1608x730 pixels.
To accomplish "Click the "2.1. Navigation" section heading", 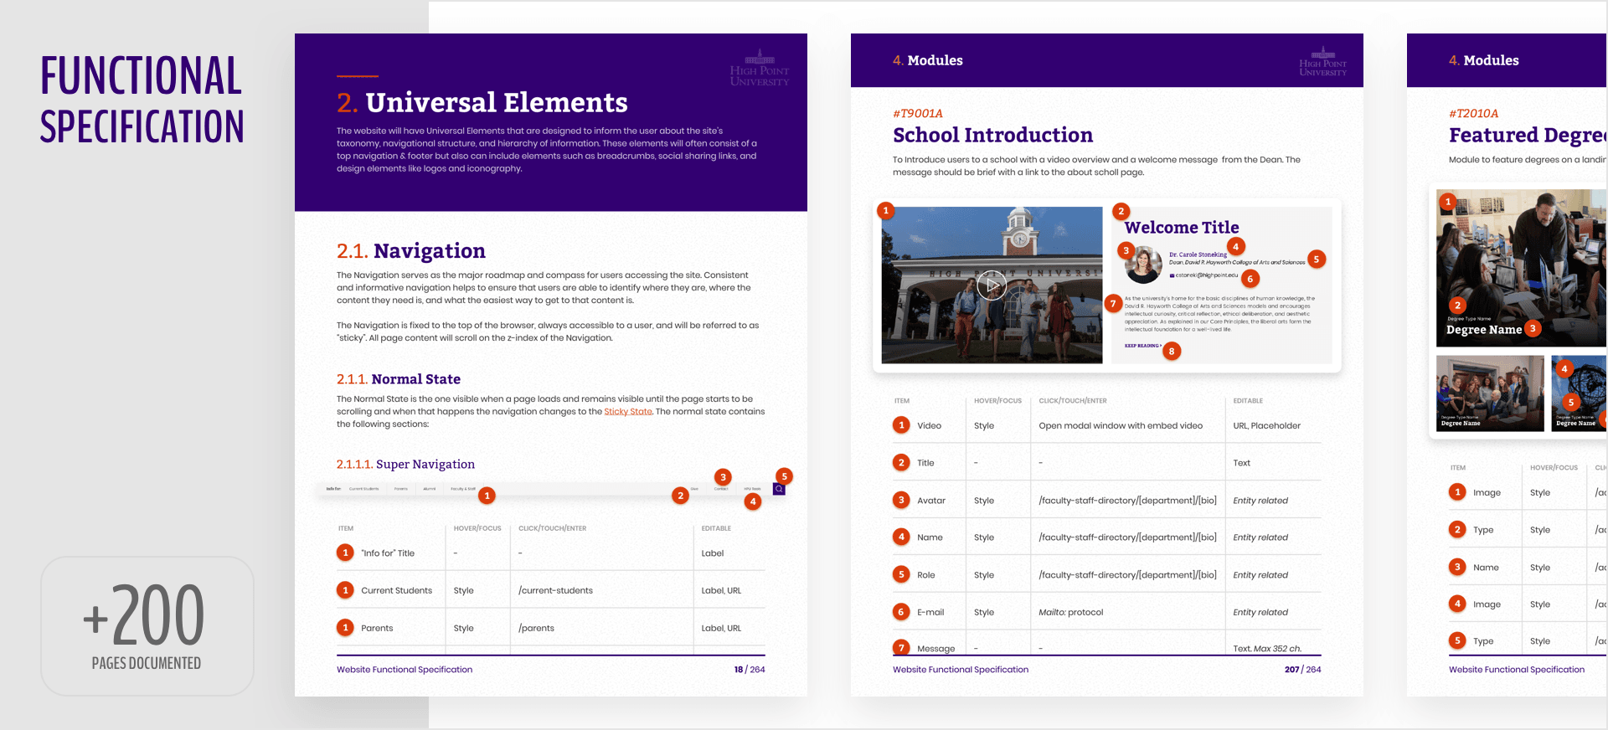I will (411, 251).
